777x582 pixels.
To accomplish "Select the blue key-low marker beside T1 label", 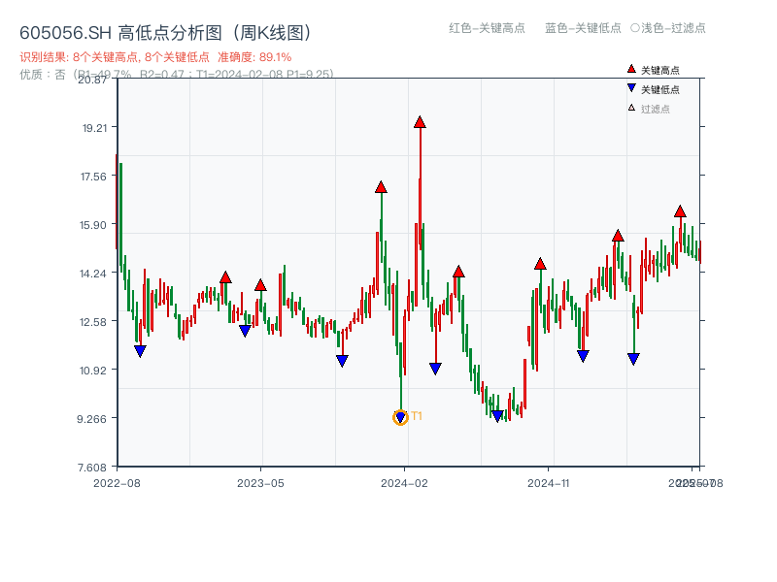I will click(400, 418).
